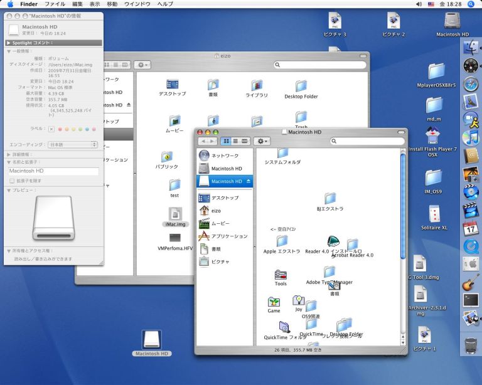Select VMPerfoma.HFV in the eizo window
482x385 pixels.
click(175, 241)
